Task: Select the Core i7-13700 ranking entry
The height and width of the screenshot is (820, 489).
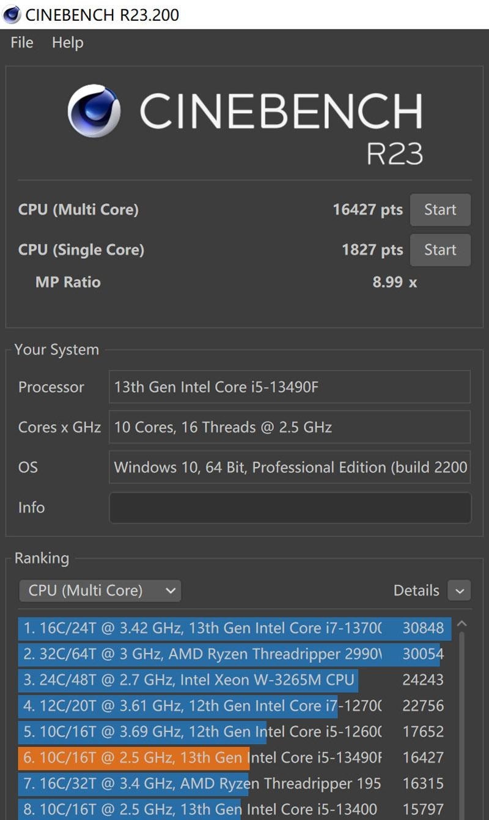Action: pos(232,628)
